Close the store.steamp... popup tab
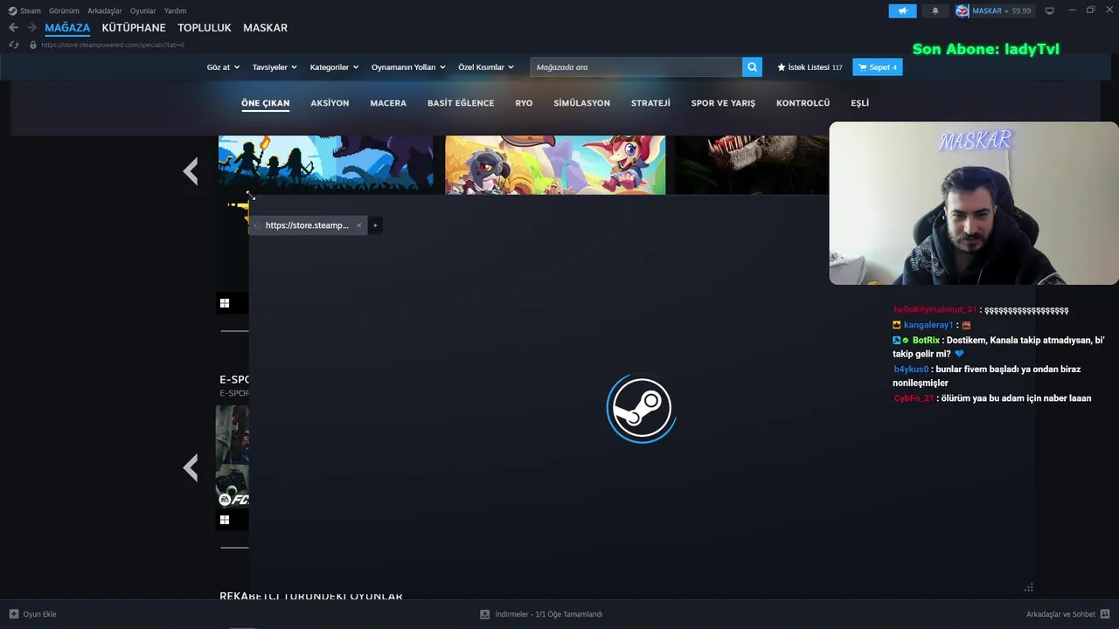 point(358,225)
